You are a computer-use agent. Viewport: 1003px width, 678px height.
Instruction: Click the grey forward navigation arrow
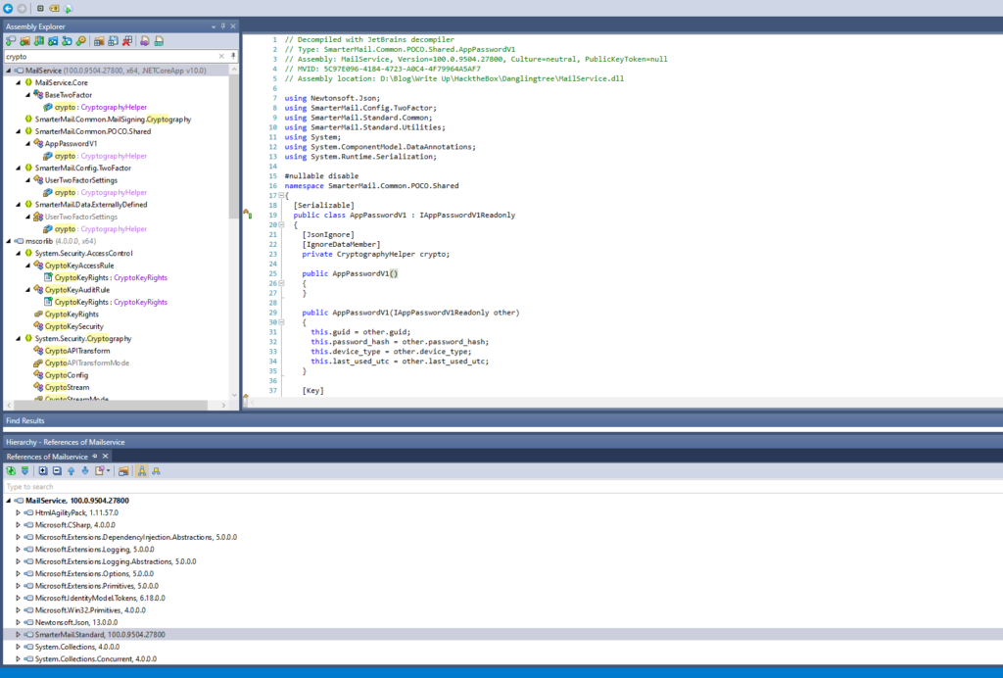pos(22,8)
